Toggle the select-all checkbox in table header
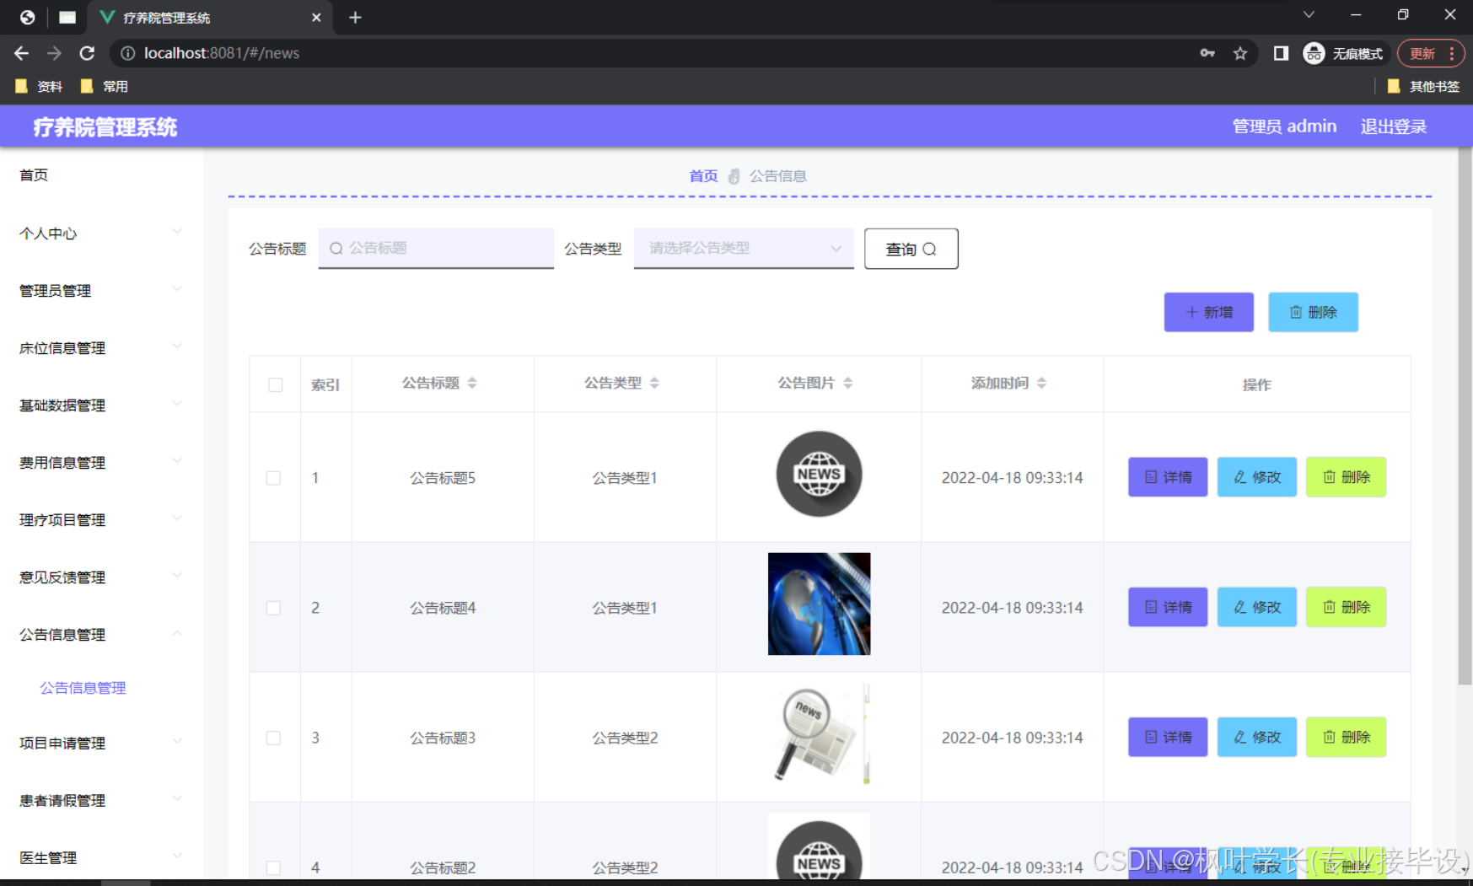The image size is (1473, 886). click(x=275, y=384)
